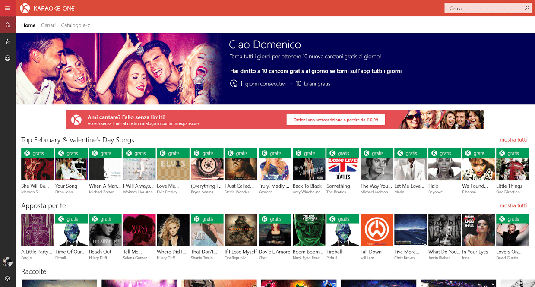535x287 pixels.
Task: Click Ottieni una sottoscrizione button
Action: click(336, 120)
